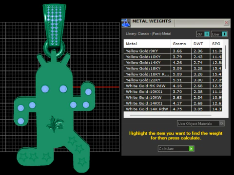Close the Metal Weights panel
The width and height of the screenshot is (234, 175).
pos(226,22)
